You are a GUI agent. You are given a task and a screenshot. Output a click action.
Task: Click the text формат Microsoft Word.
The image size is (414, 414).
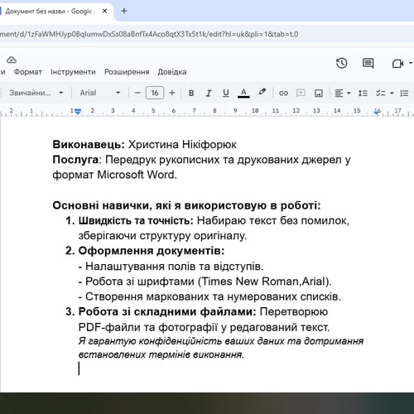point(114,175)
